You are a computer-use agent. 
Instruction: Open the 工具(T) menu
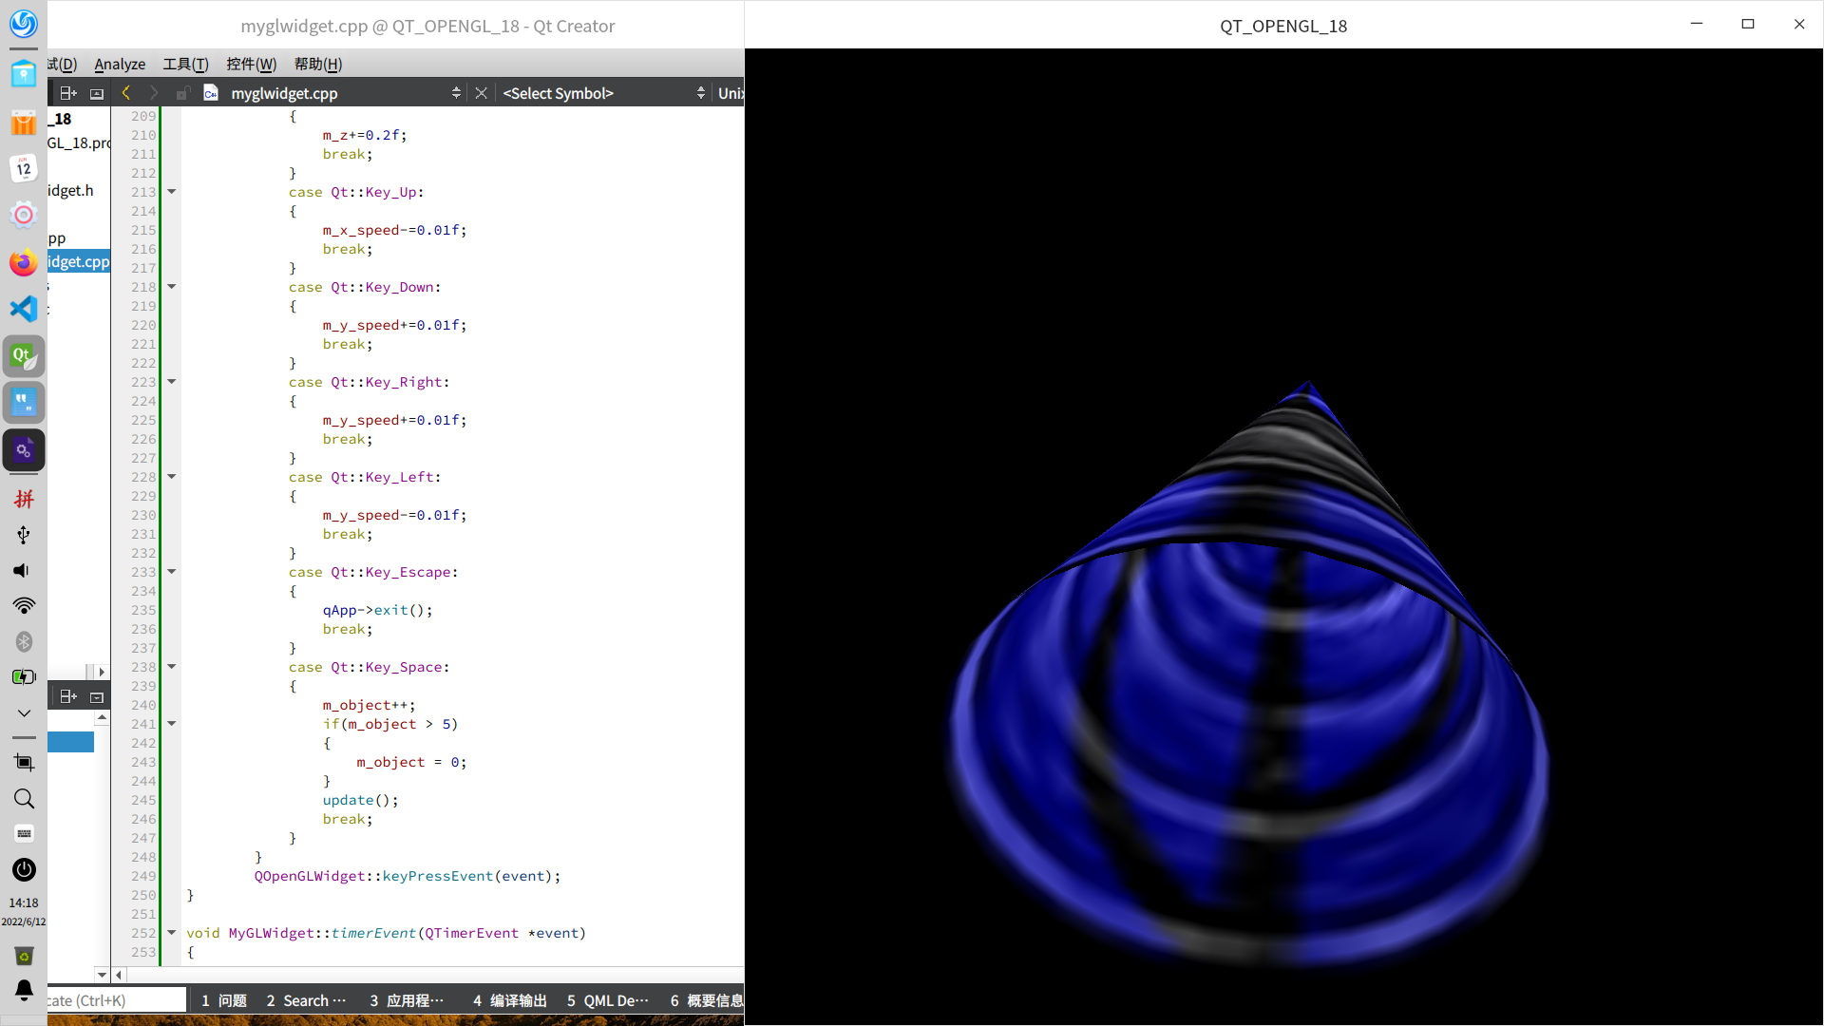coord(185,64)
